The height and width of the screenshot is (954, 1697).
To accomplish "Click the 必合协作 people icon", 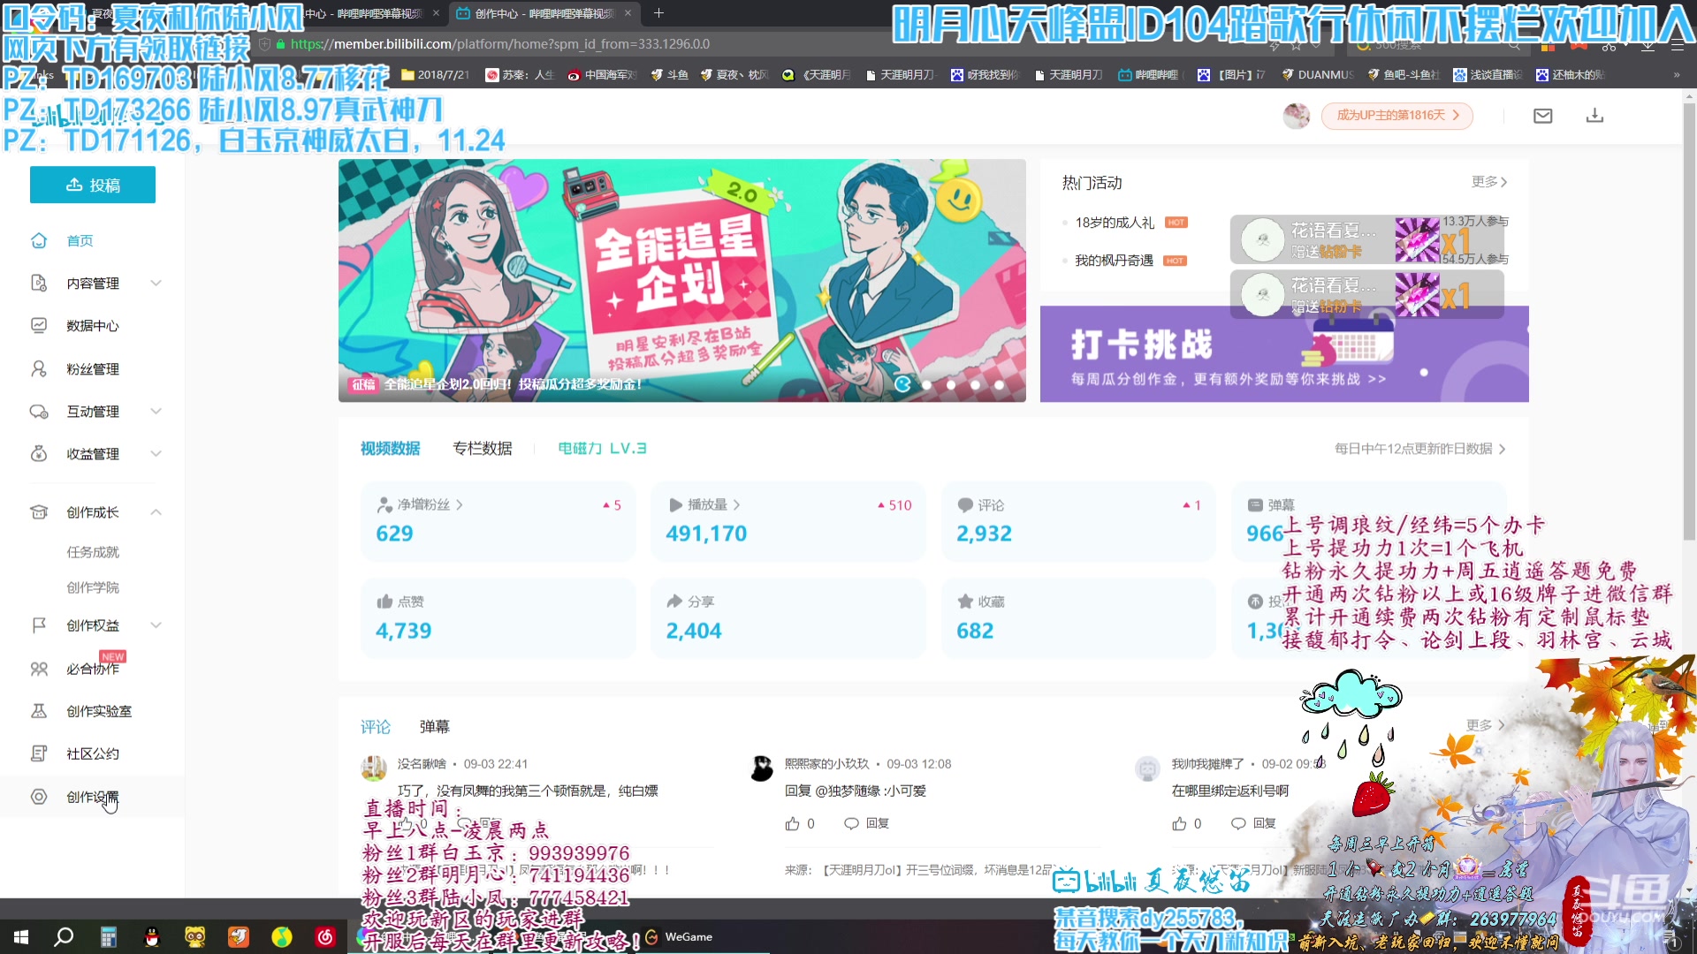I will point(39,669).
